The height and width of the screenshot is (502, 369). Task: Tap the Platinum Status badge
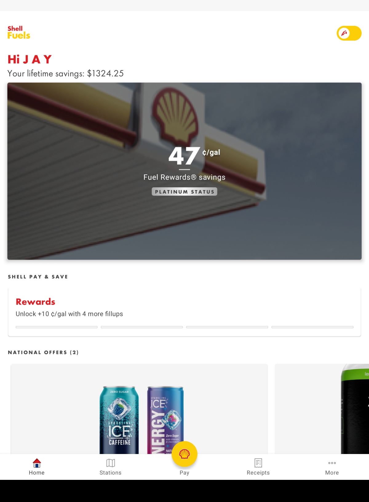(184, 192)
